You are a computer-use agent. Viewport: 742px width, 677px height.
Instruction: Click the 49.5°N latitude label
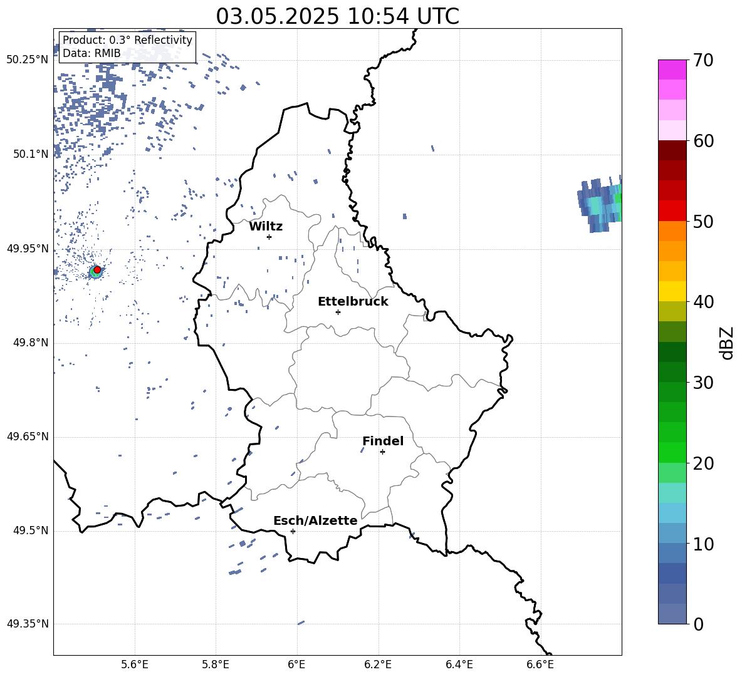(31, 531)
